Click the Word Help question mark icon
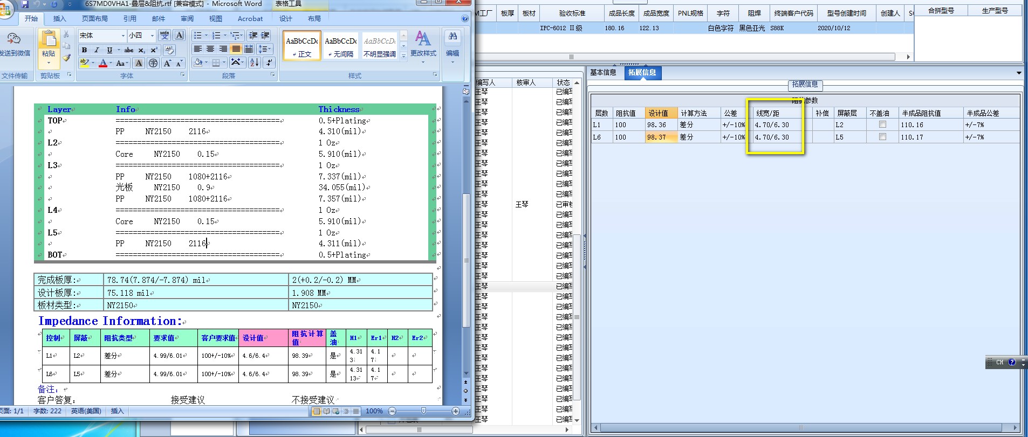The image size is (1028, 437). 465,18
